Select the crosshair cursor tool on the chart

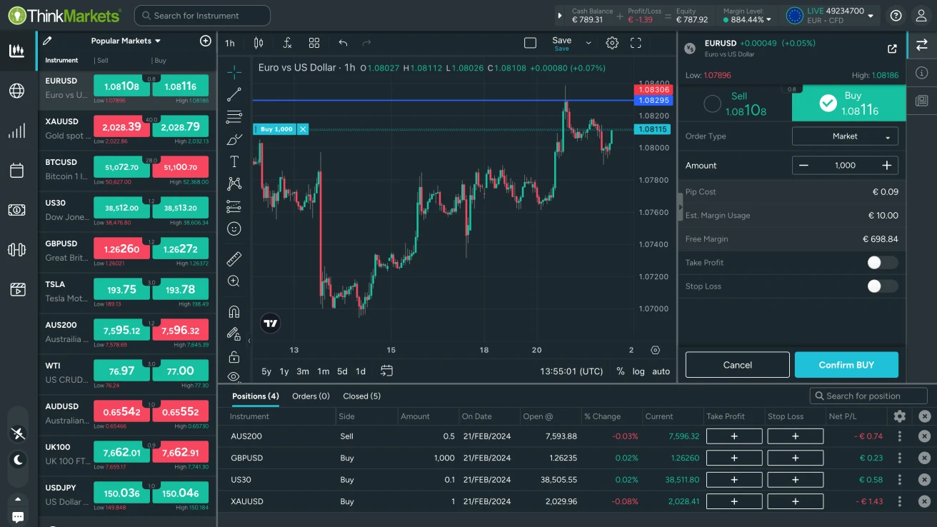(233, 71)
